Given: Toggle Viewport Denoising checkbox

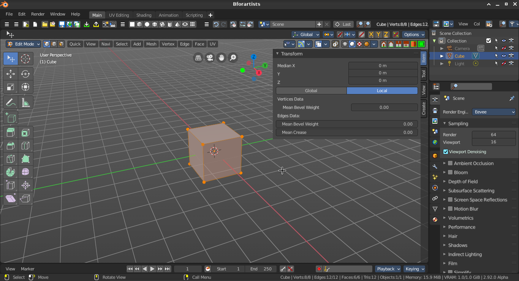Looking at the screenshot, I should pos(446,152).
